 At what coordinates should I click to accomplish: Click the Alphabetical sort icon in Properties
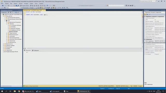tap(147, 14)
